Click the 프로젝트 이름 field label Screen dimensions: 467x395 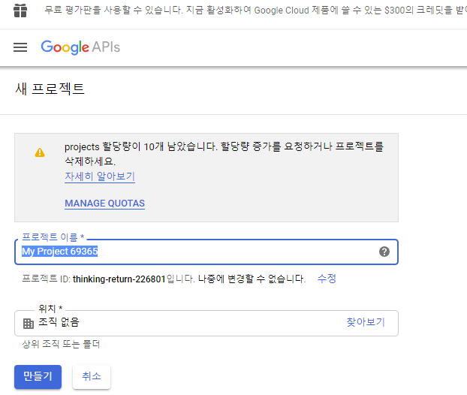(x=53, y=237)
